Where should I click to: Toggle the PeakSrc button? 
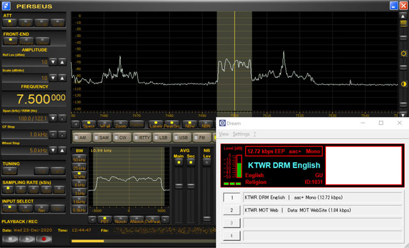click(x=172, y=125)
